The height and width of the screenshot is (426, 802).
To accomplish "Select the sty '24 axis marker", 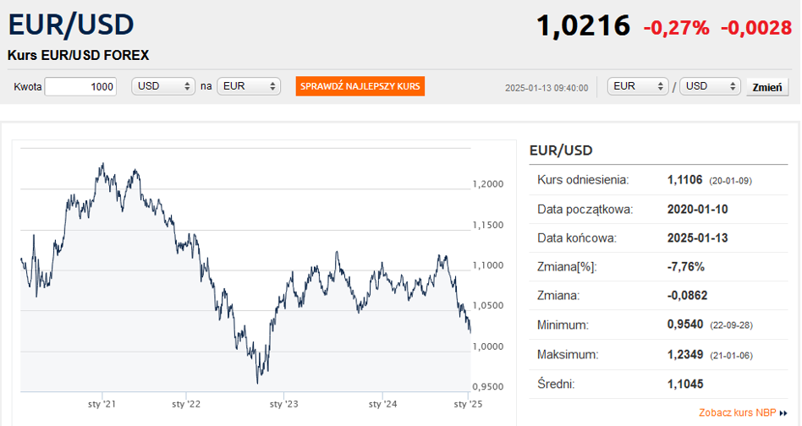I will tap(382, 404).
